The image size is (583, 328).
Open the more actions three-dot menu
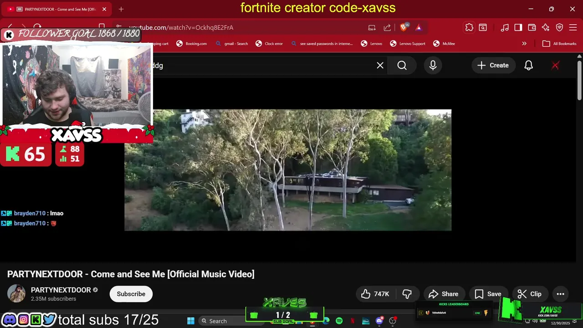tap(561, 294)
